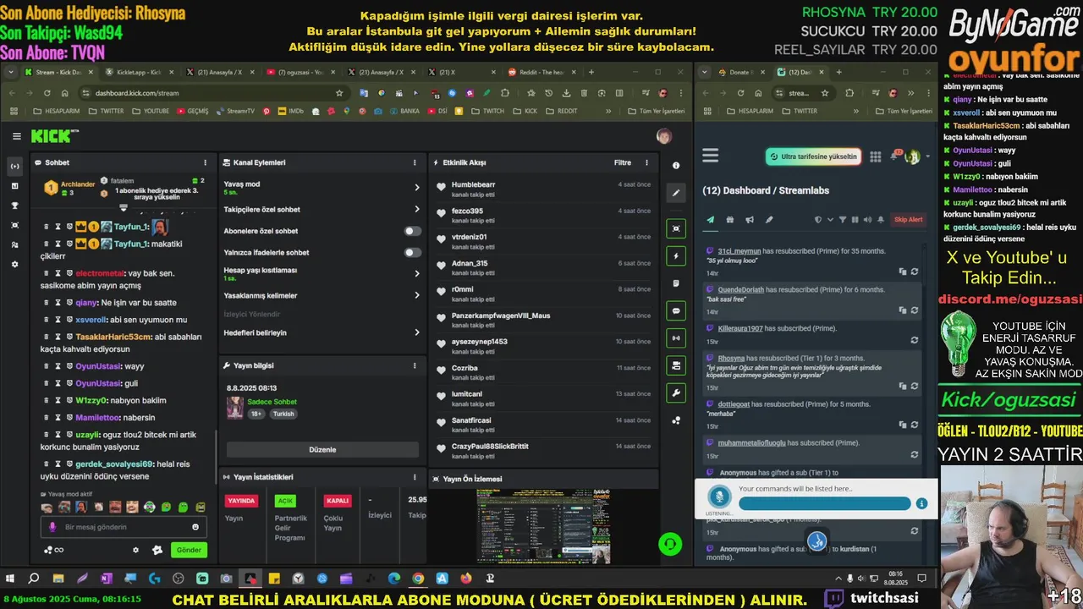Screen dimensions: 1083x609
Task: Click the username Rhosyna in the Streamlabs feed
Action: click(731, 358)
